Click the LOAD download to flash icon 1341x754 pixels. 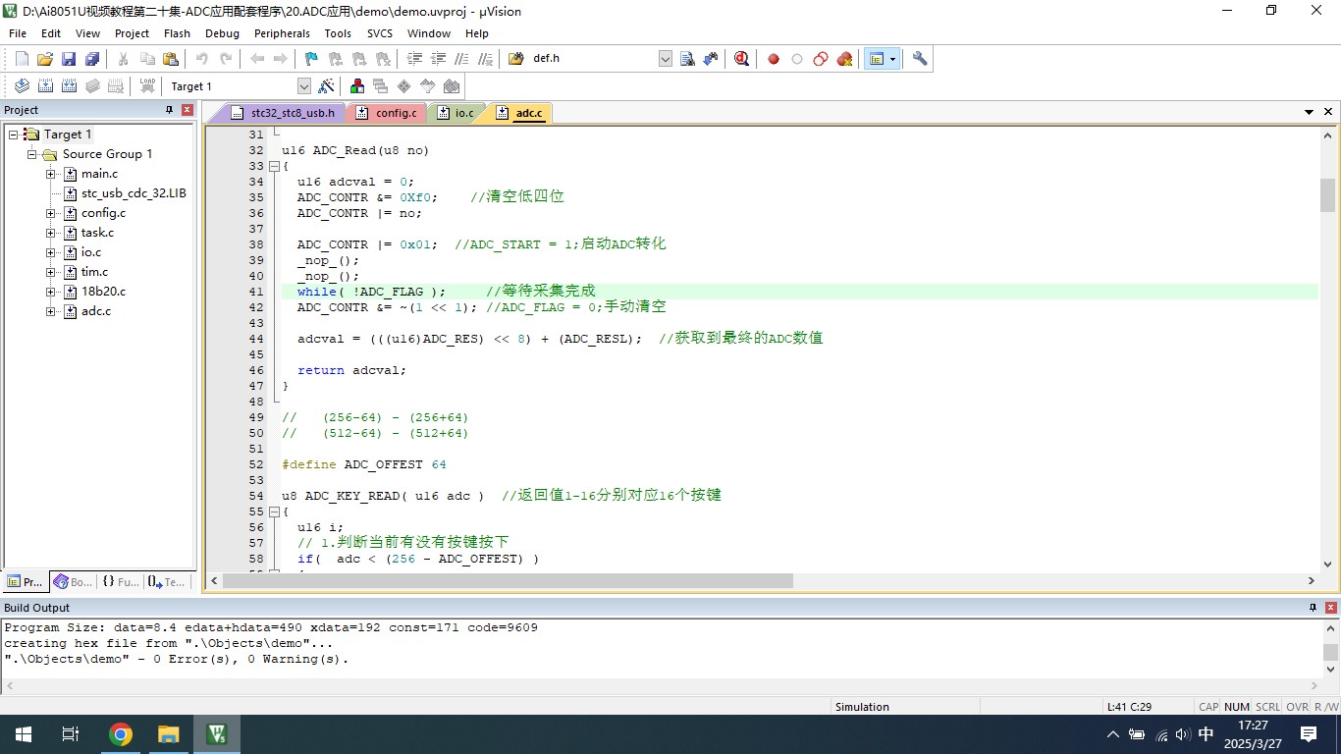pyautogui.click(x=147, y=86)
